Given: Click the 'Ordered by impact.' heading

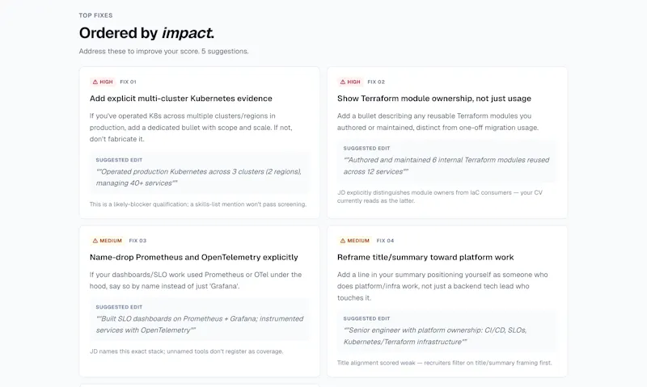Looking at the screenshot, I should pyautogui.click(x=147, y=33).
